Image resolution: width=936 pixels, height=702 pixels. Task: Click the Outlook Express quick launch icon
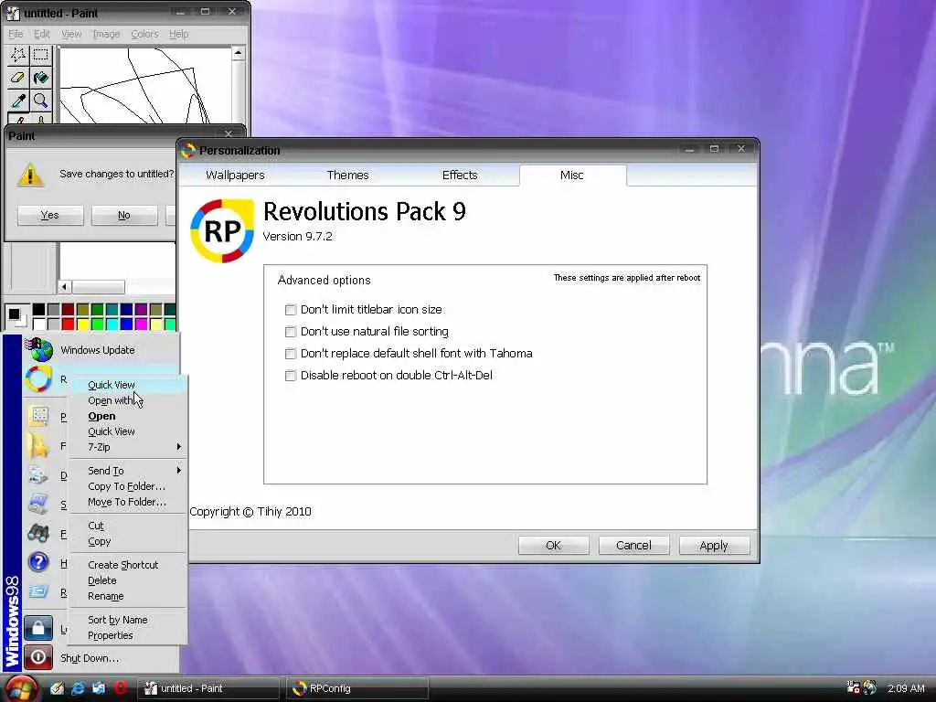[x=99, y=688]
